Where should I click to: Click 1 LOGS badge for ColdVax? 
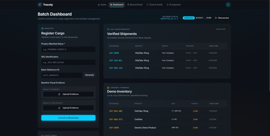pos(195,120)
